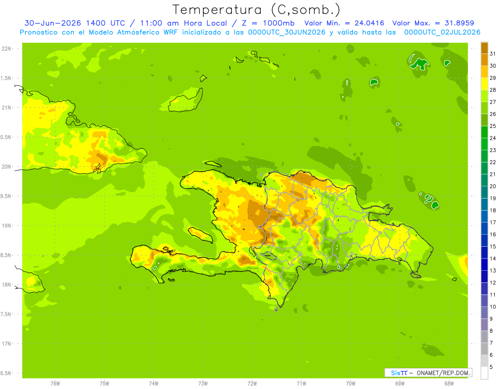The image size is (504, 389).
Task: Click the '76W' longitude label
Action: coord(55,384)
